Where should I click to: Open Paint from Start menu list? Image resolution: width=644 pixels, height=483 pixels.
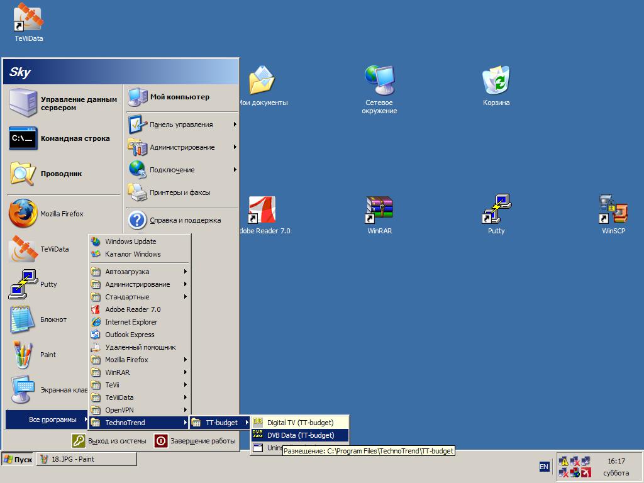[48, 355]
